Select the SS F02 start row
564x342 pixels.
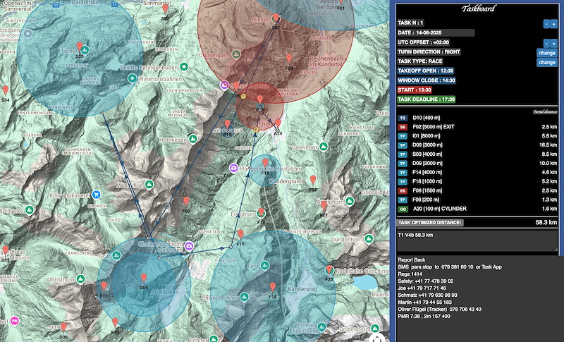coord(478,127)
